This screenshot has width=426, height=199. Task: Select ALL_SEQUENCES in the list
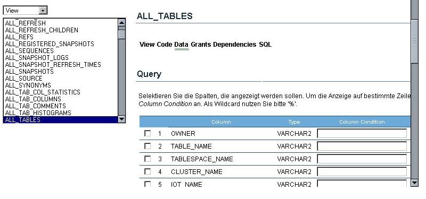click(29, 51)
